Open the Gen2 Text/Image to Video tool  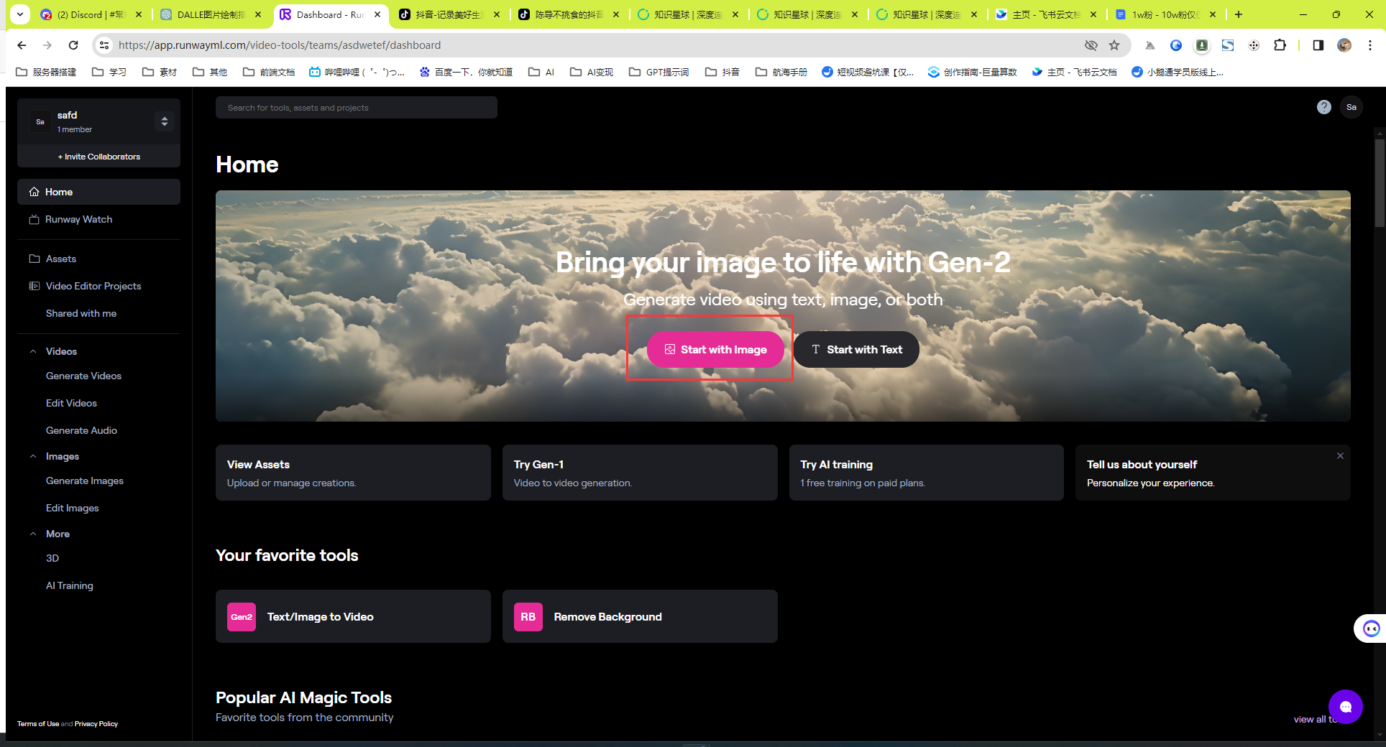[353, 616]
